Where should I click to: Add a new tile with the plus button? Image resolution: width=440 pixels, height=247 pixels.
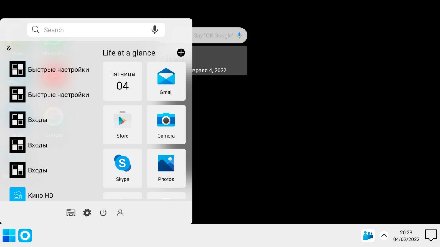click(181, 53)
